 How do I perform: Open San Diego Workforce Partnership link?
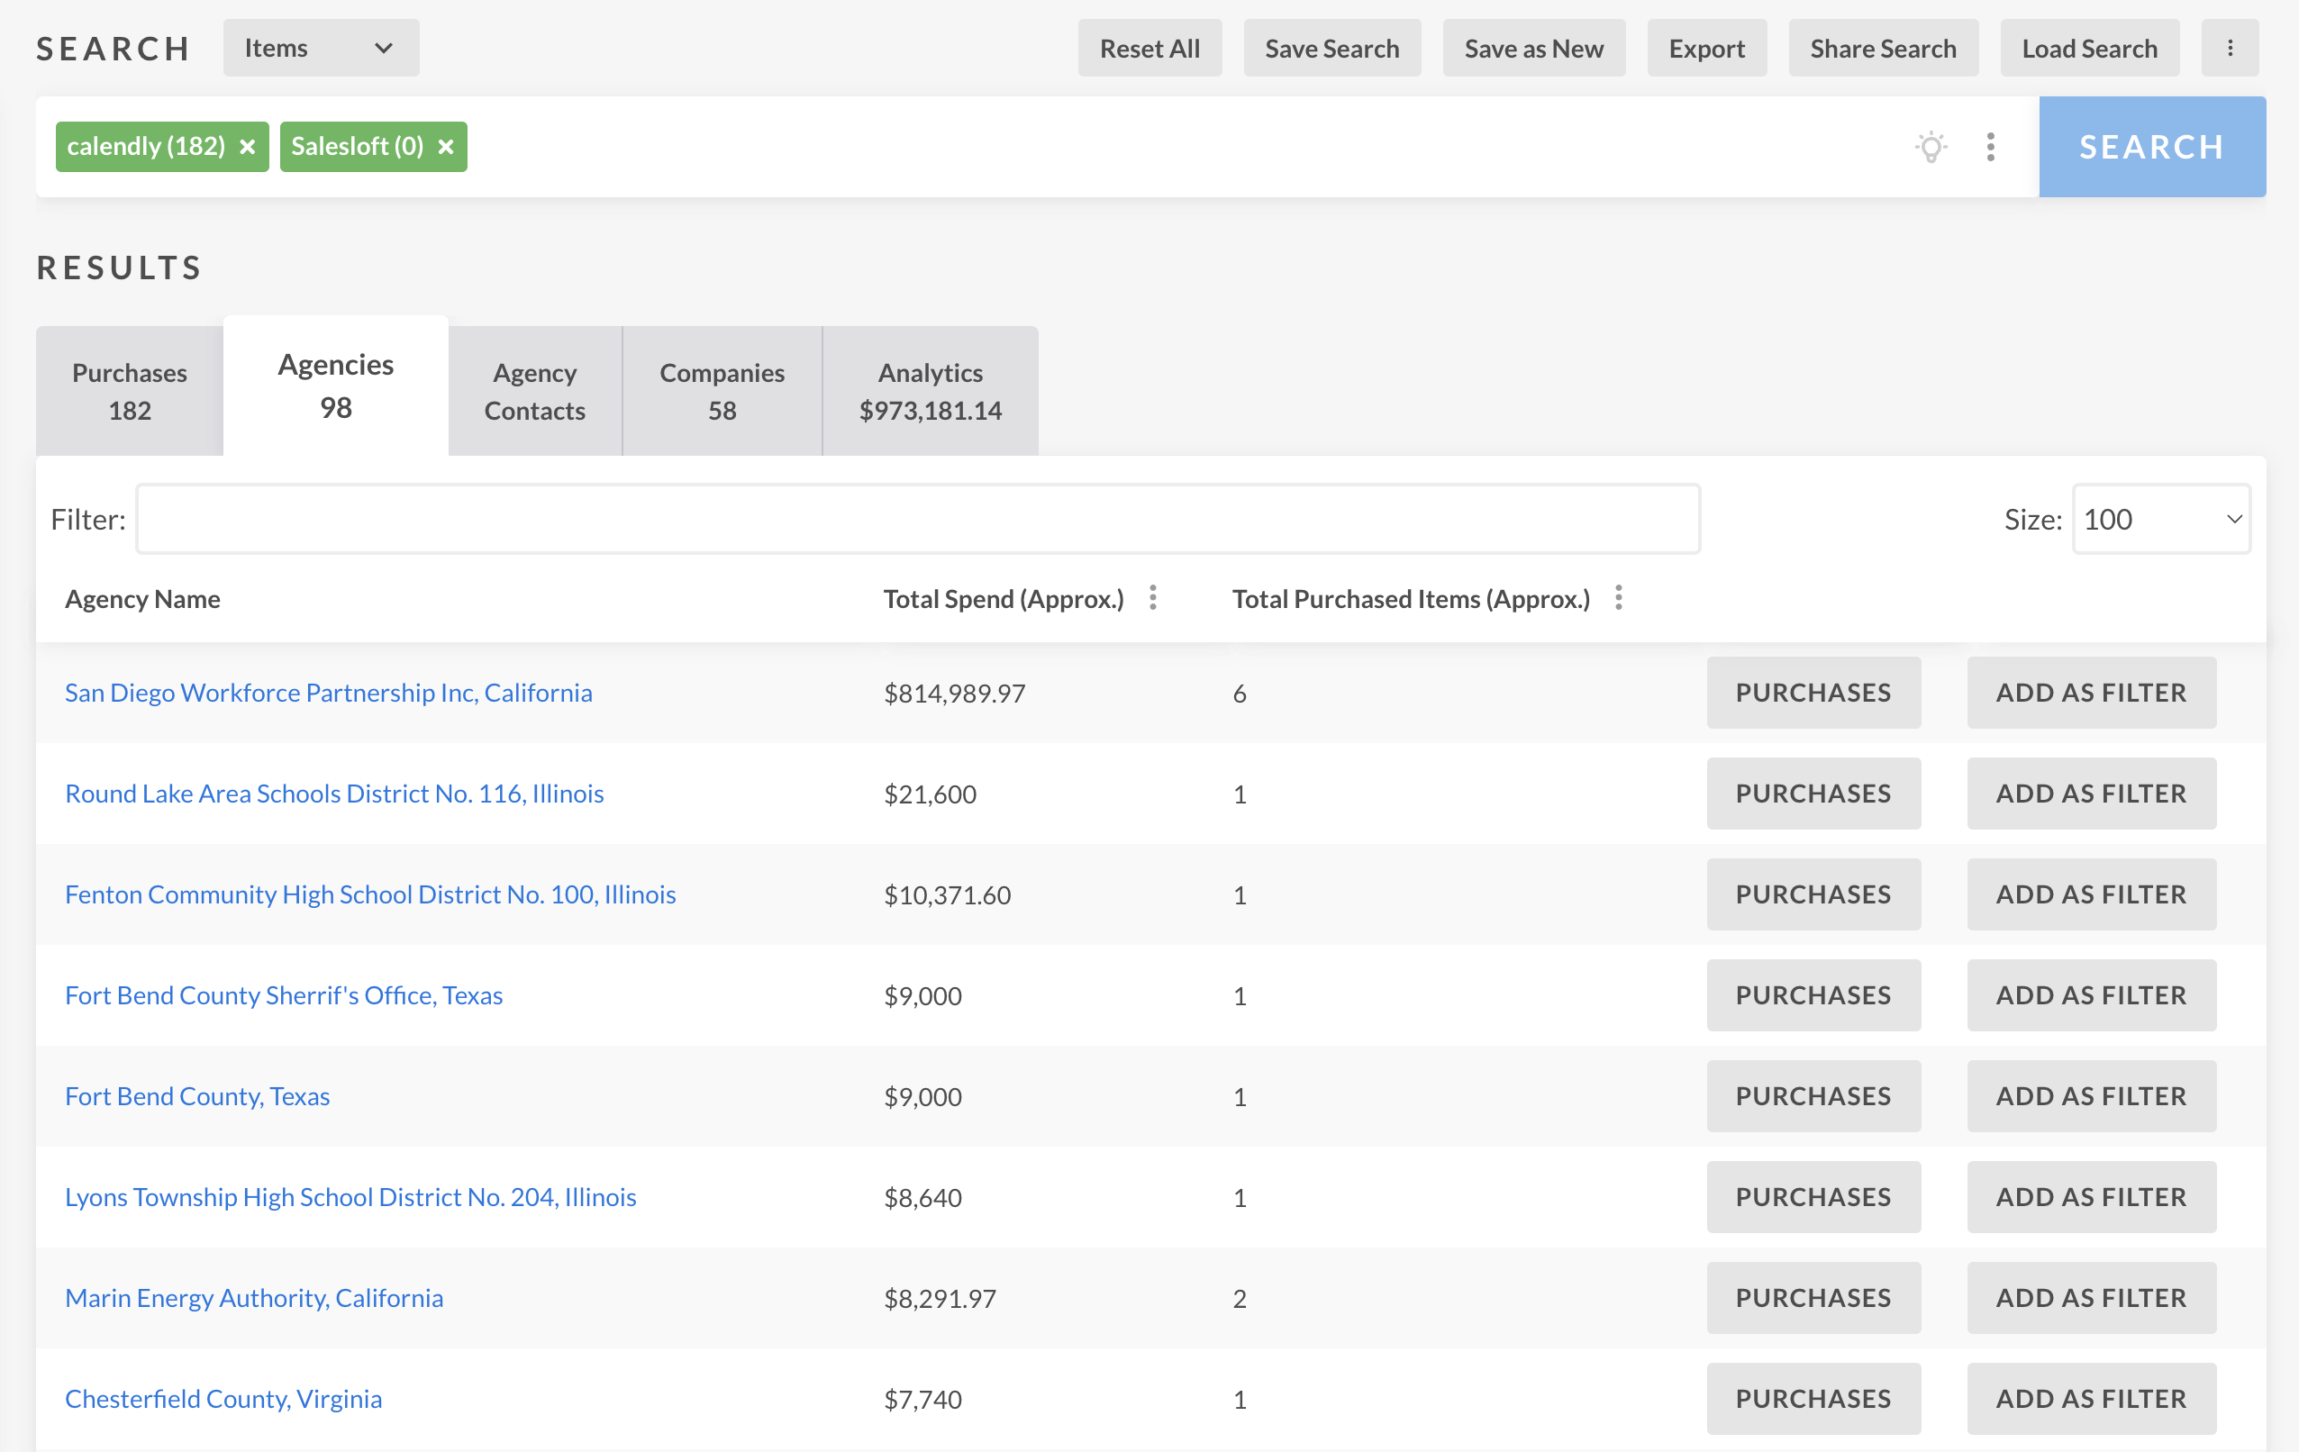click(x=329, y=693)
